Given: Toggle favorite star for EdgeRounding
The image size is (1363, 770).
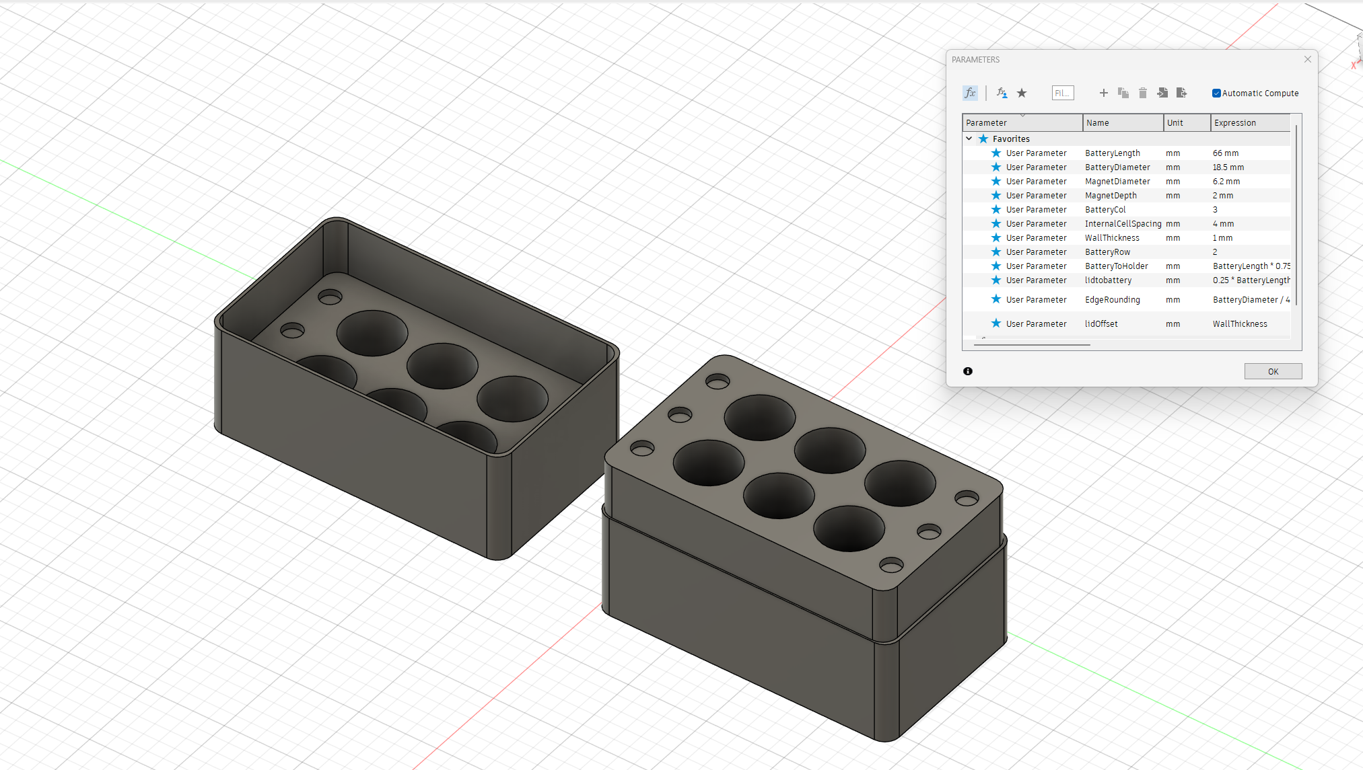Looking at the screenshot, I should [996, 299].
